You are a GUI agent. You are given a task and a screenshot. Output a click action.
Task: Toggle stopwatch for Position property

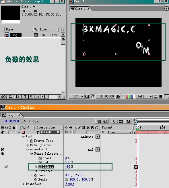coord(36,175)
